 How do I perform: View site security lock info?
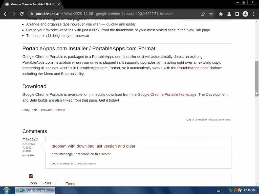(32, 14)
